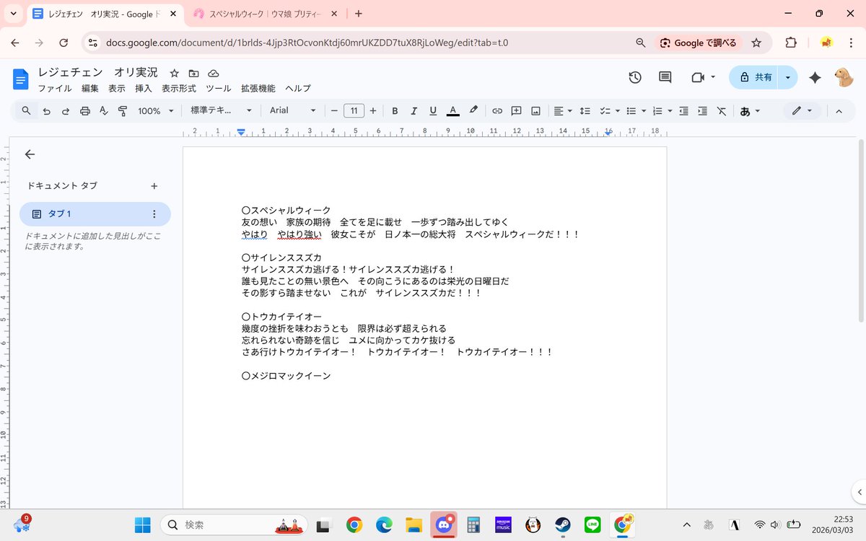Screen dimensions: 866x541
Task: Open the meeting camera dropdown
Action: coord(703,77)
